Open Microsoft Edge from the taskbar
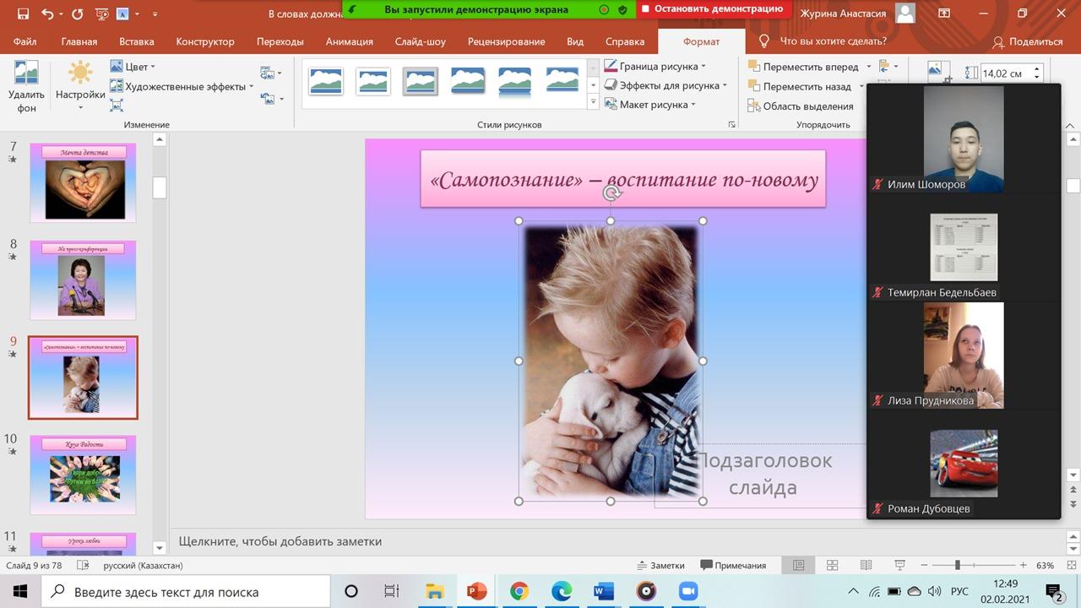The image size is (1081, 608). 562,591
